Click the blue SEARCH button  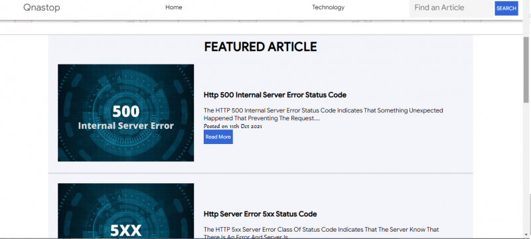(506, 9)
